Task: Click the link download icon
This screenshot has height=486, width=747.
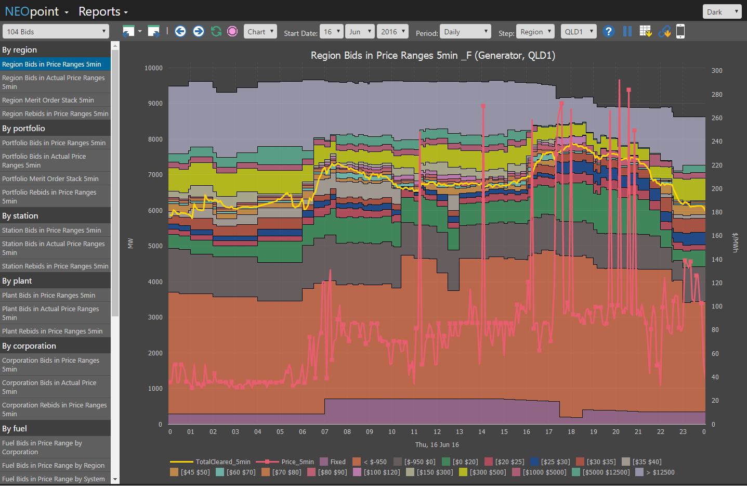Action: click(x=664, y=32)
